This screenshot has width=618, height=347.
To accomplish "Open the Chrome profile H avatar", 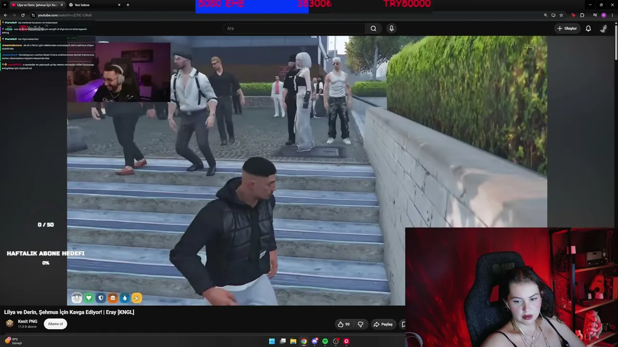I will click(604, 15).
